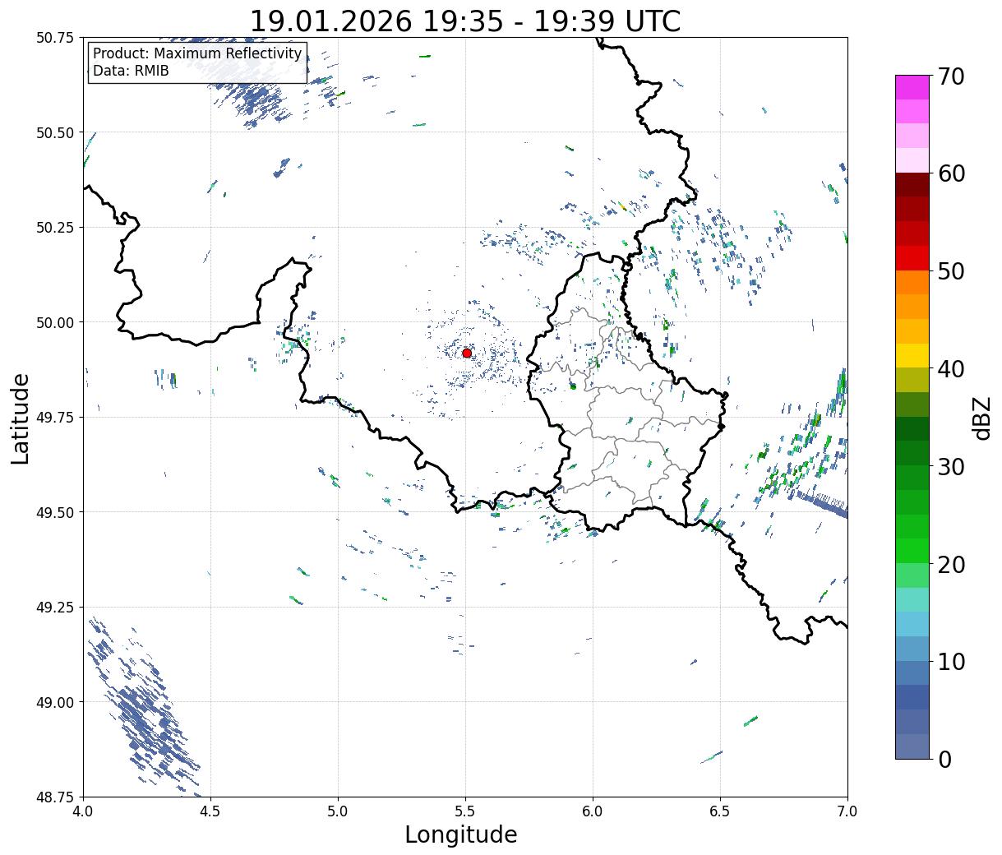Click the 'Latitude' axis label
The width and height of the screenshot is (1002, 855).
click(x=21, y=418)
